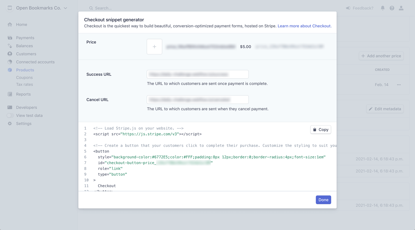Open the three-dot menu for Feb. 14 row
415x230 pixels.
399,85
